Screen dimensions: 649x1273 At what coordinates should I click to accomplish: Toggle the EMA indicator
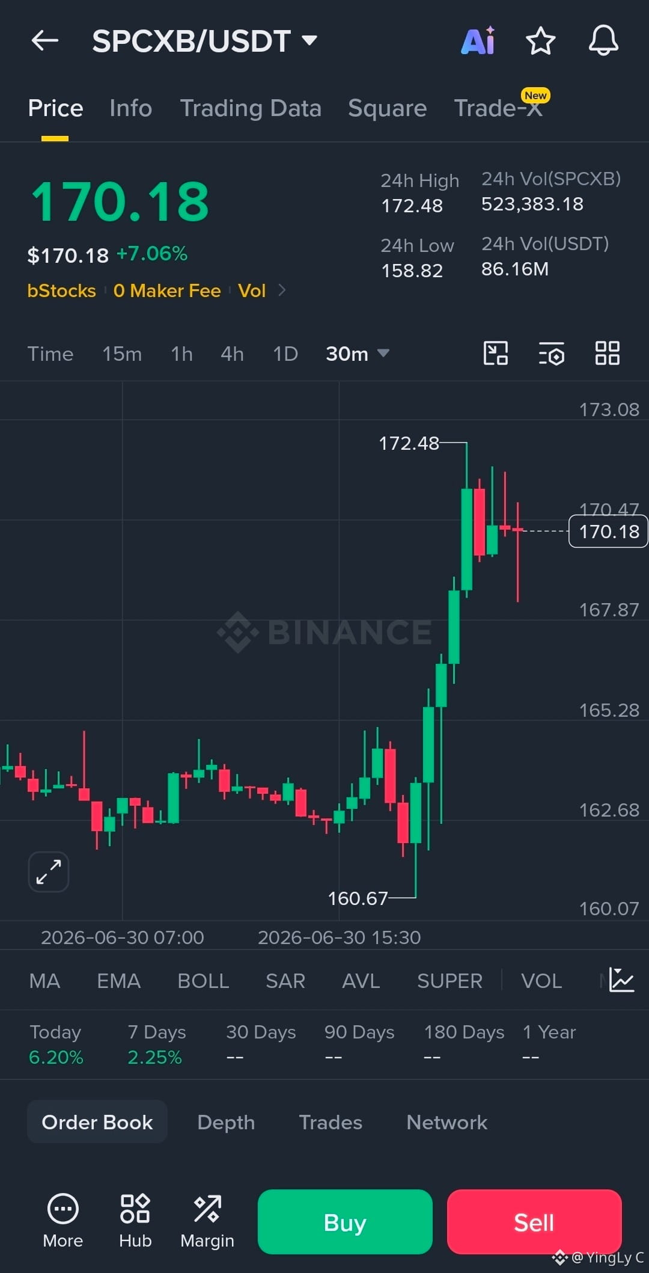[118, 981]
